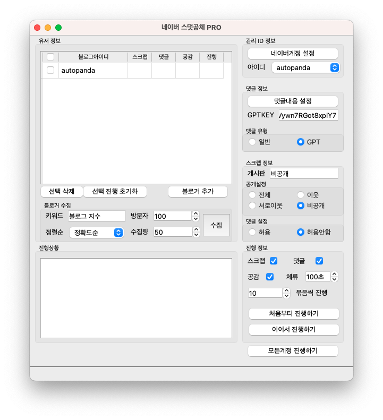
Task: Click the 공감 column header in the table
Action: [x=188, y=57]
